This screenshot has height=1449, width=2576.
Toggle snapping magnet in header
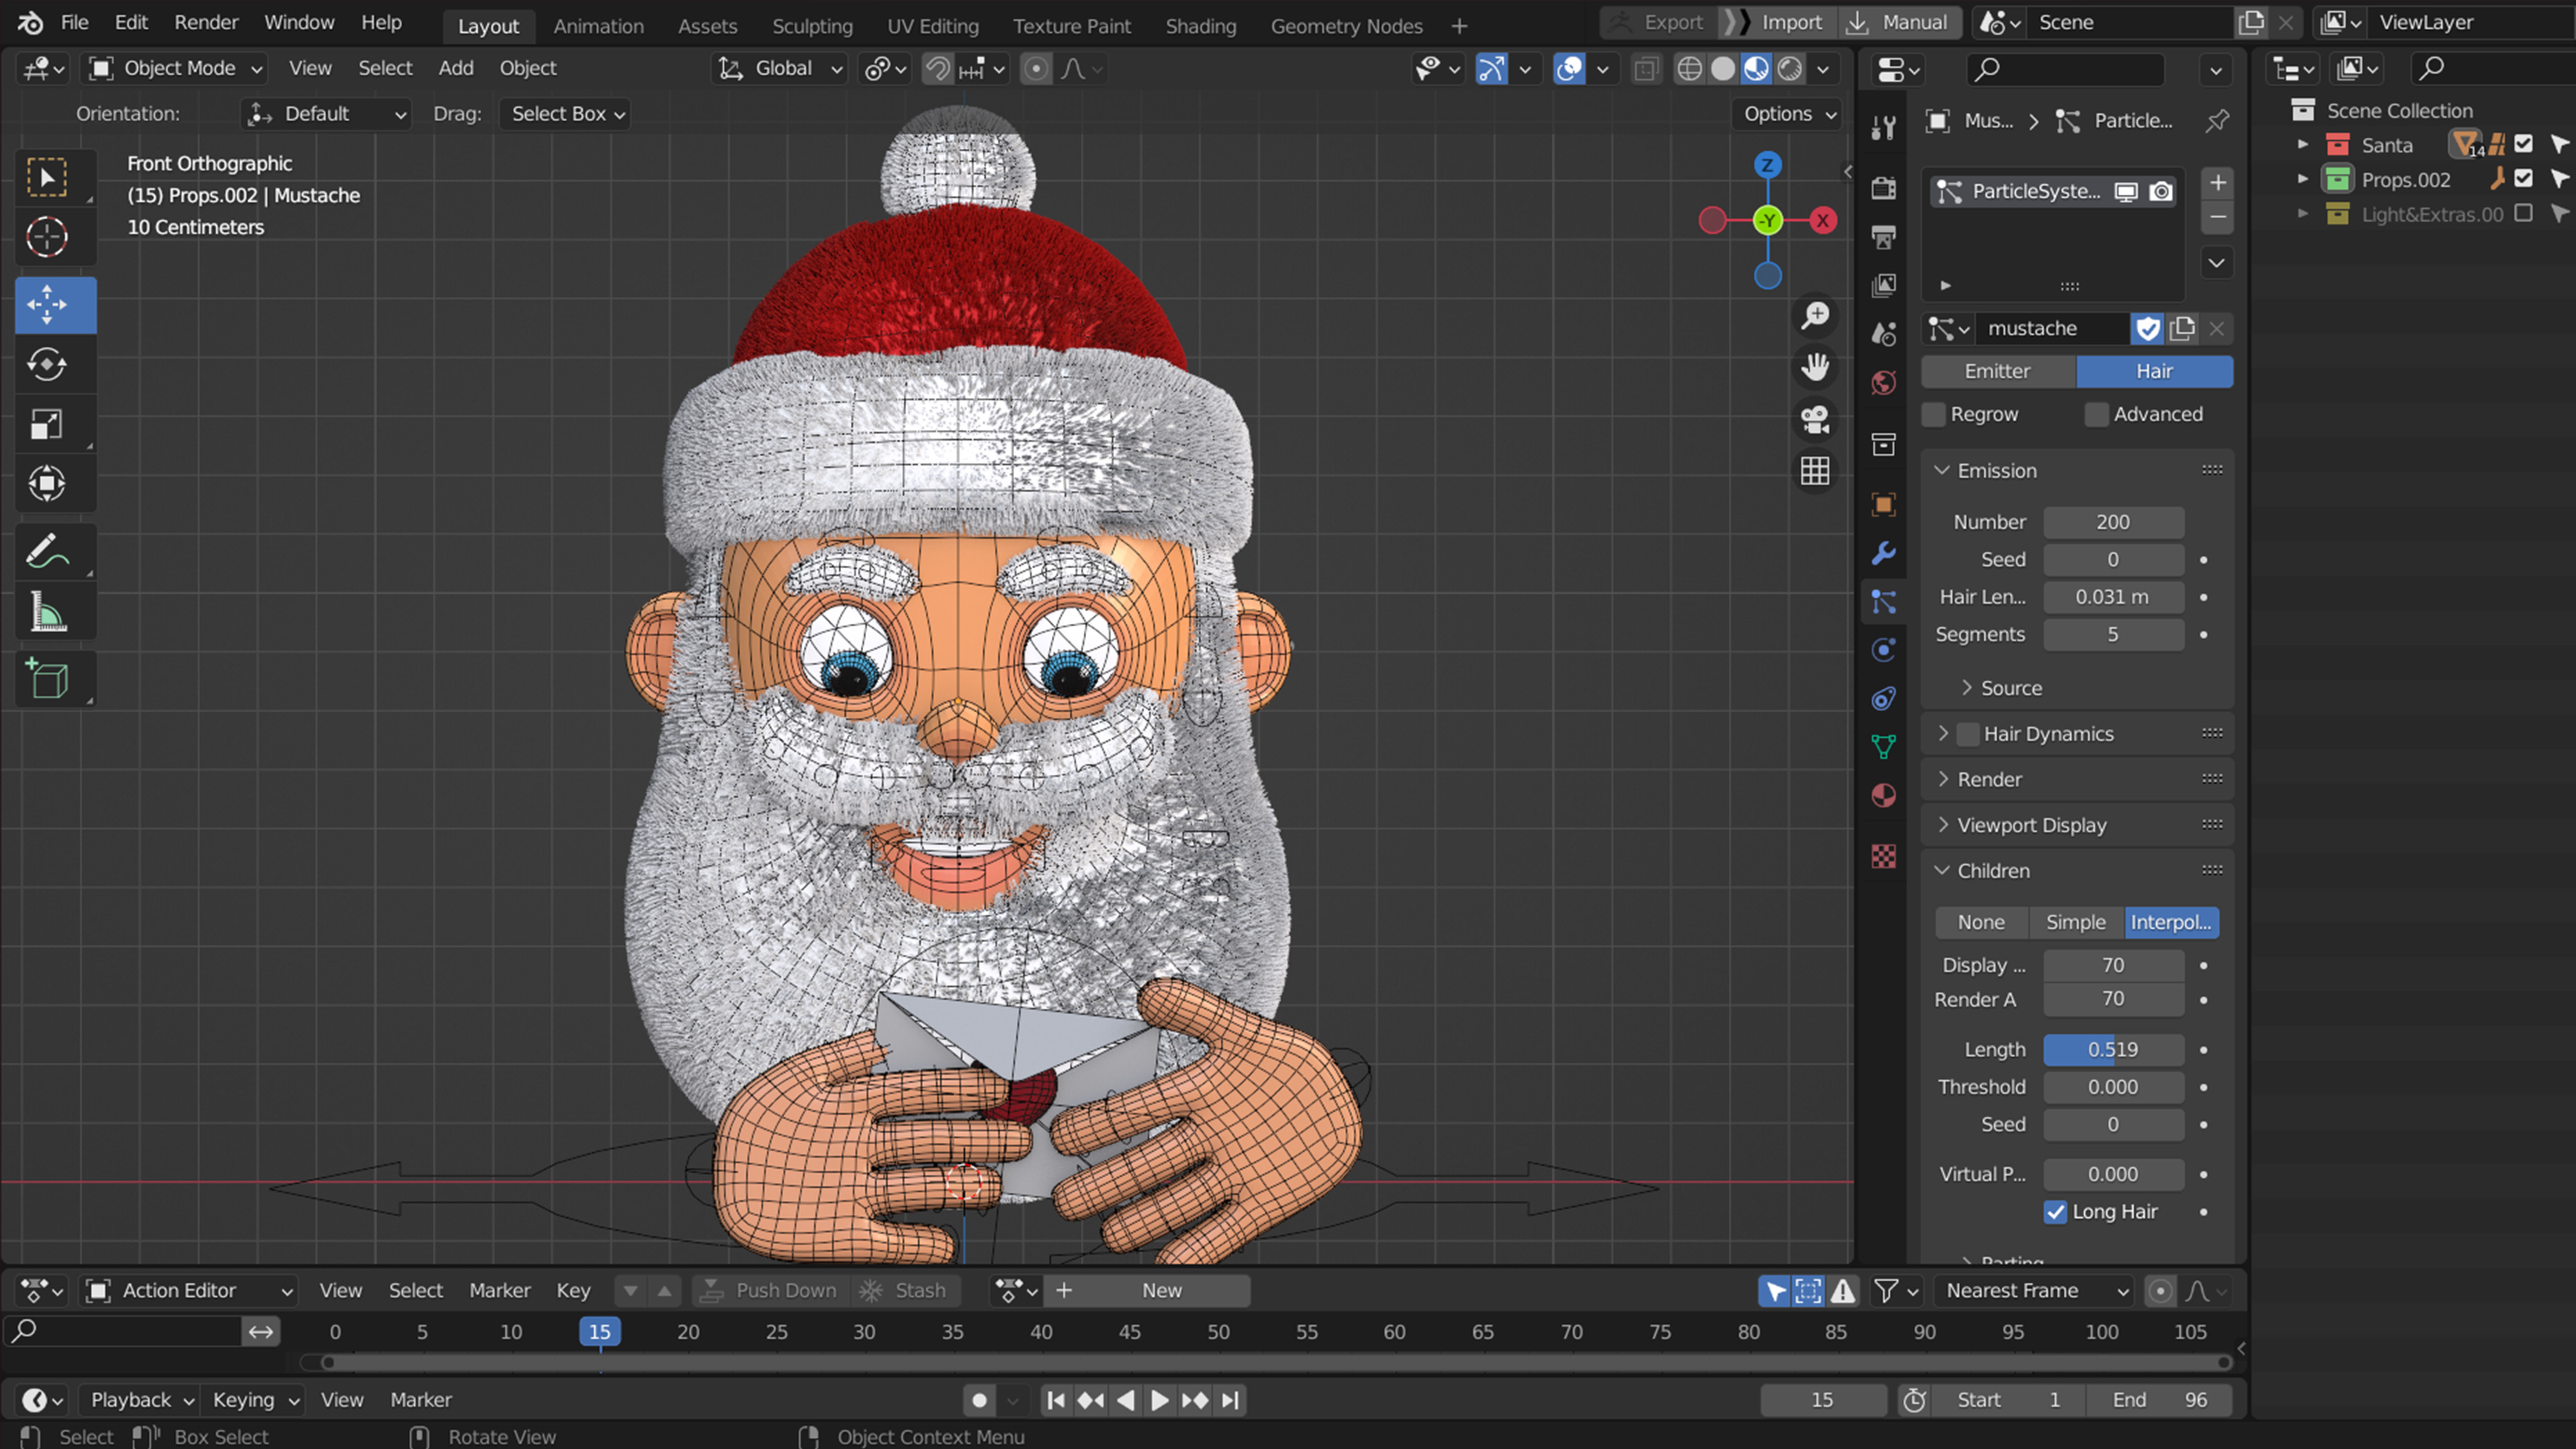(x=937, y=69)
